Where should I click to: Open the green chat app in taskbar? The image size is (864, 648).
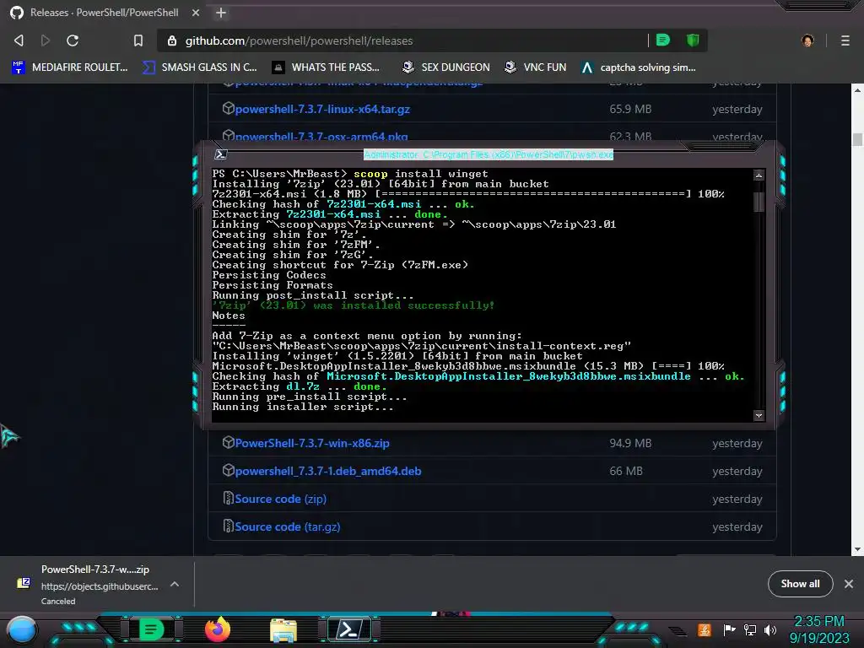coord(151,629)
